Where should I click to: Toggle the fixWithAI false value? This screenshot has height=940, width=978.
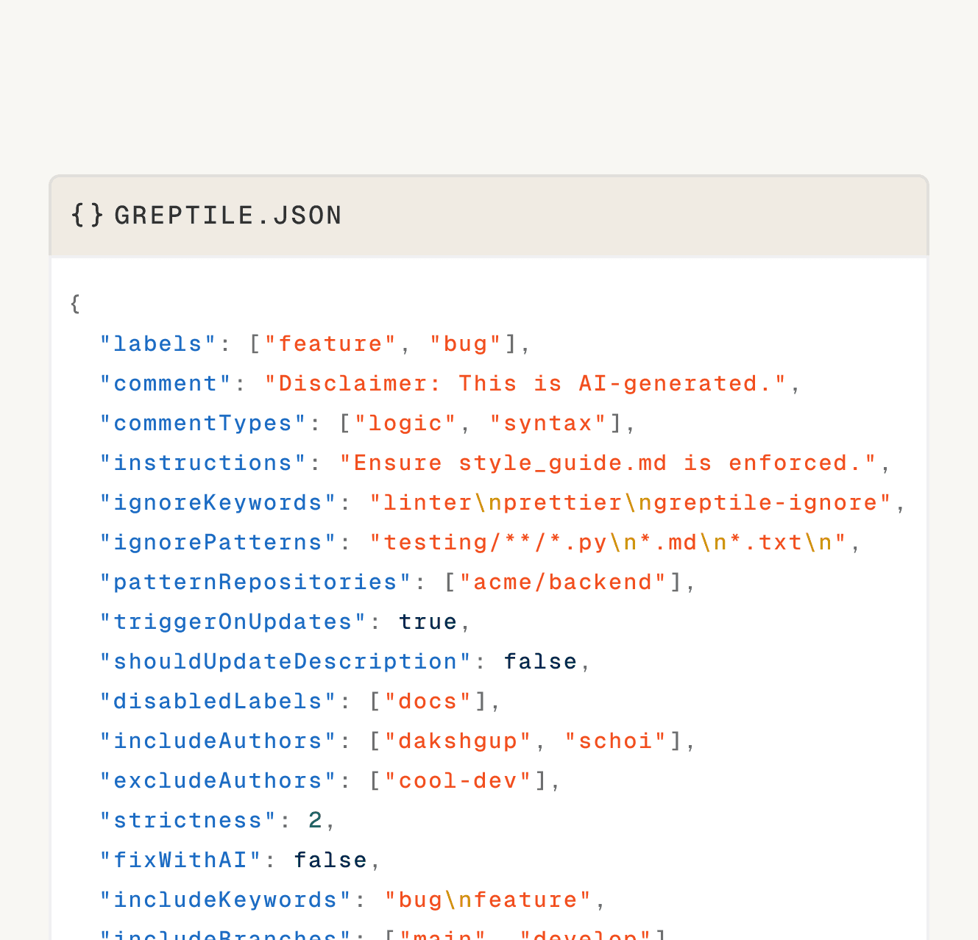click(x=330, y=860)
